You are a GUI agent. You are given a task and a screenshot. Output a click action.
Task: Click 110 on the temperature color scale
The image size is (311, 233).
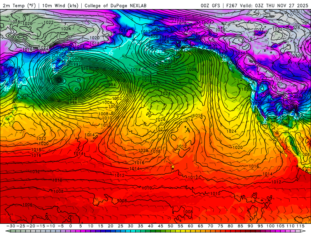click(290, 226)
